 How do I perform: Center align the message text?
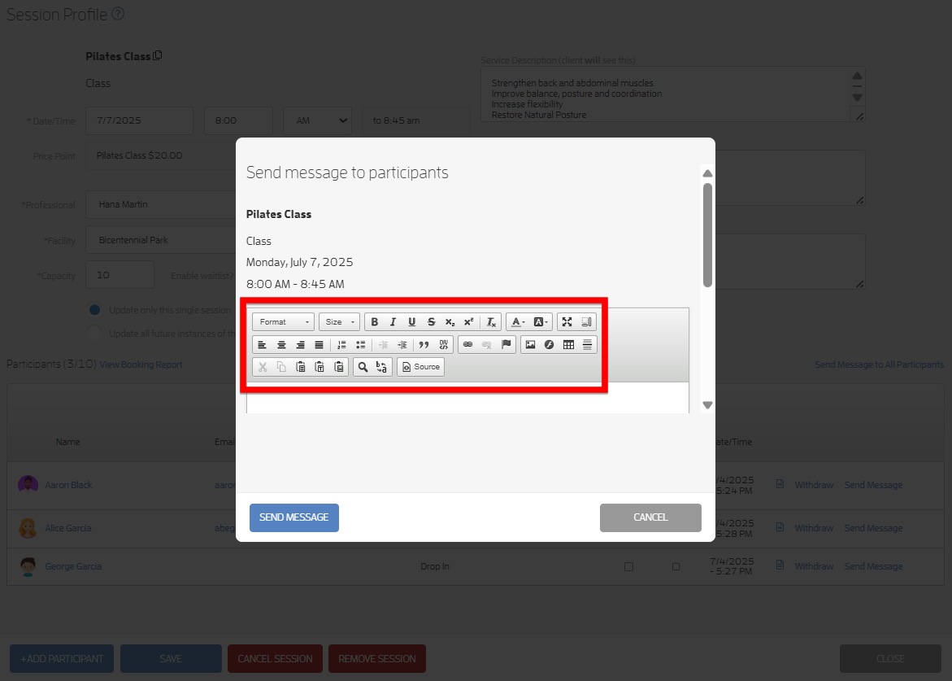[x=281, y=344]
